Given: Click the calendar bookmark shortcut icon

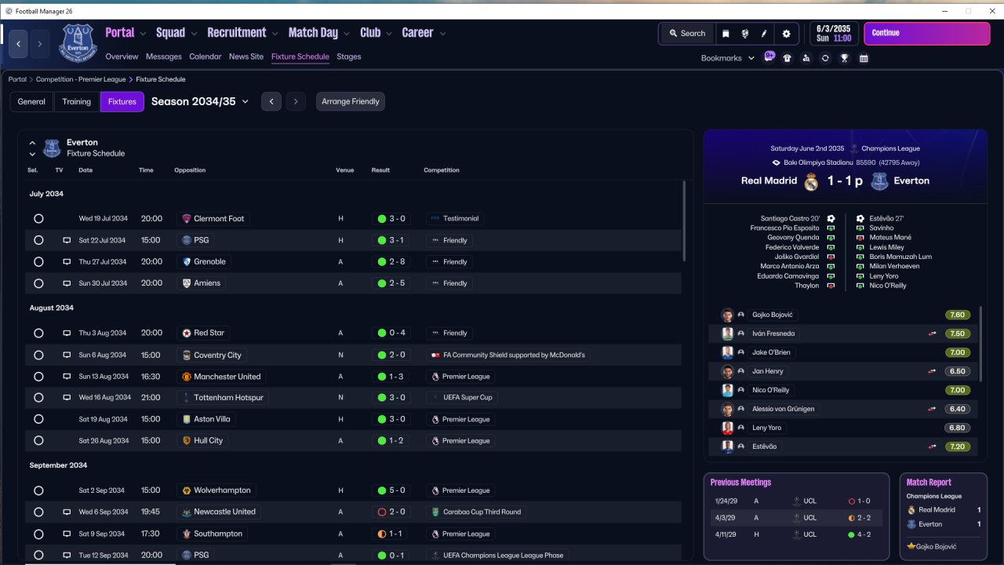Looking at the screenshot, I should tap(864, 58).
